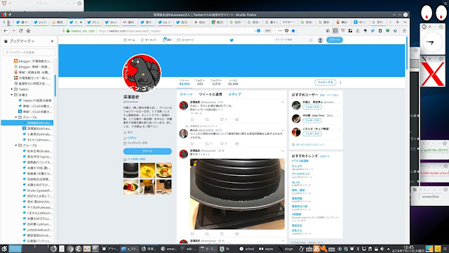This screenshot has width=449, height=253.
Task: Open the page actions three-dot menu
Action: pyautogui.click(x=280, y=31)
